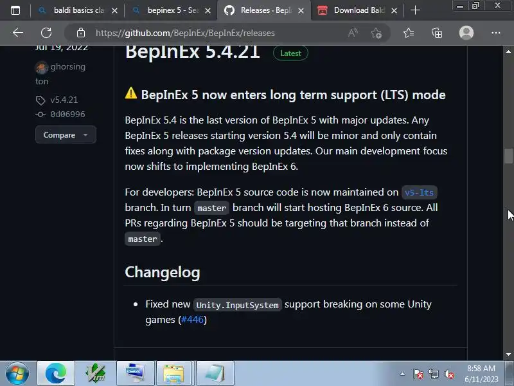Activate the Read aloud icon
This screenshot has height=386, width=514.
pos(353,33)
